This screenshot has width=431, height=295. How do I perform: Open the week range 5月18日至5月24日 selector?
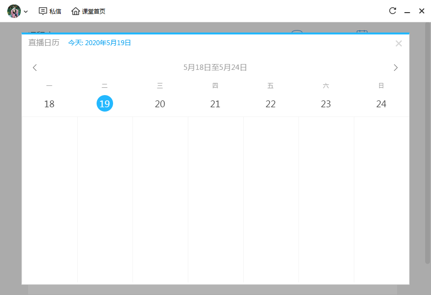[215, 67]
